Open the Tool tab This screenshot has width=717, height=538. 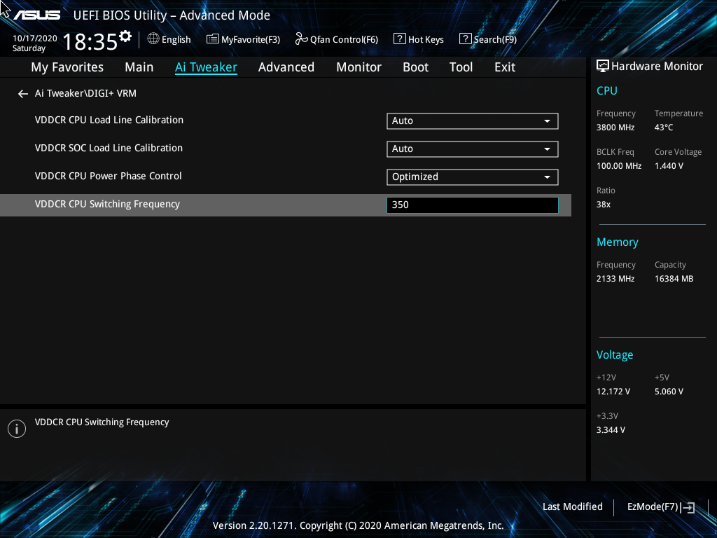tap(461, 67)
